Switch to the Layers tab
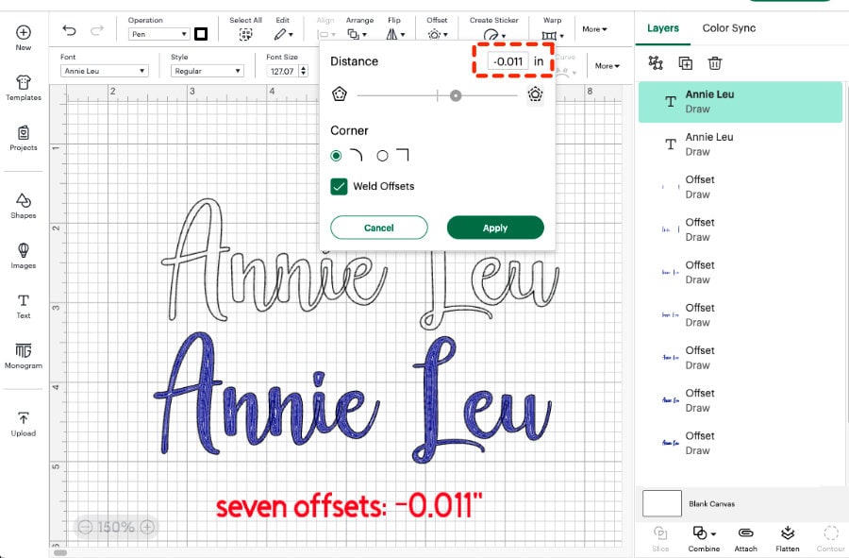Viewport: 849px width, 558px height. point(663,28)
